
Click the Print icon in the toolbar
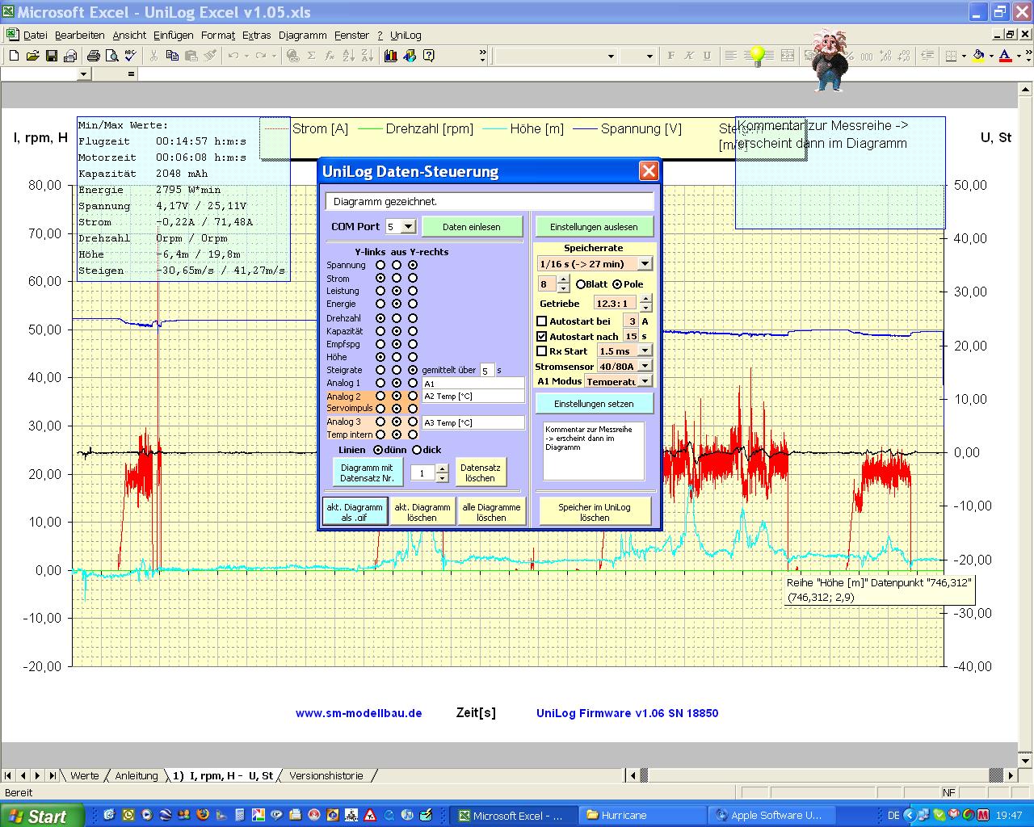[x=93, y=56]
